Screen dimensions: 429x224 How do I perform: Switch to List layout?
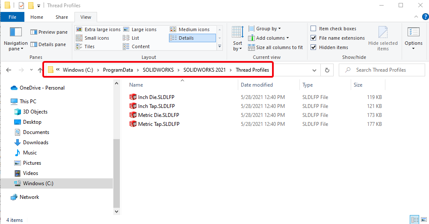(x=131, y=38)
